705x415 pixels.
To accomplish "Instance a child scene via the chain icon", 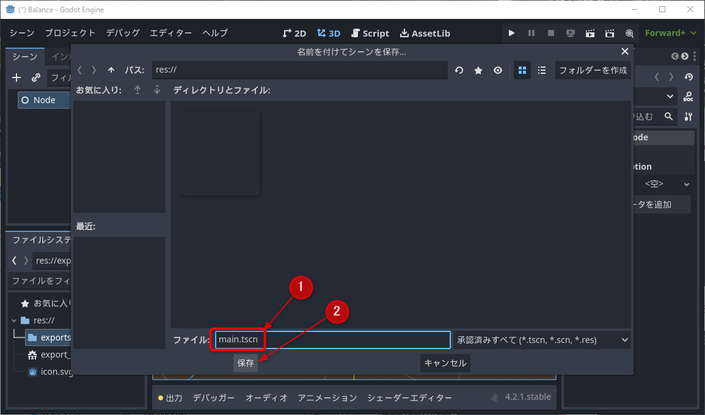I will [35, 78].
